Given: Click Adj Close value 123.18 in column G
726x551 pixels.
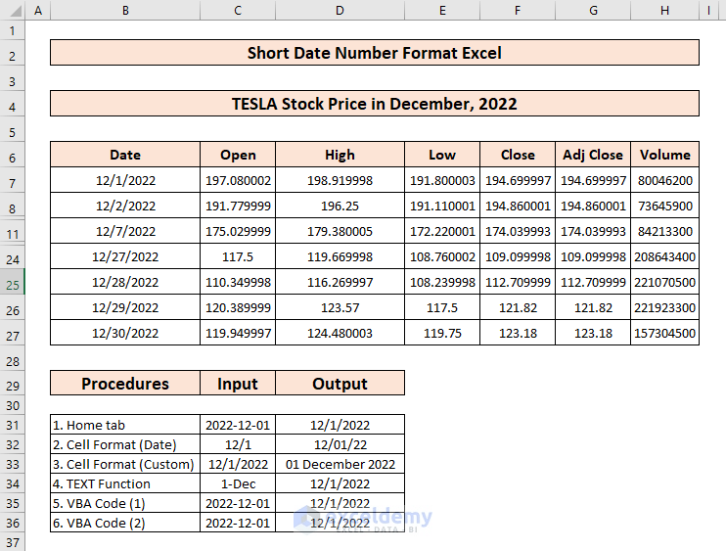Looking at the screenshot, I should pos(593,333).
